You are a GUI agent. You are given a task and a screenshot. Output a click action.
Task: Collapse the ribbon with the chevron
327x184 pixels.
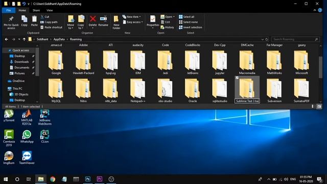point(315,10)
